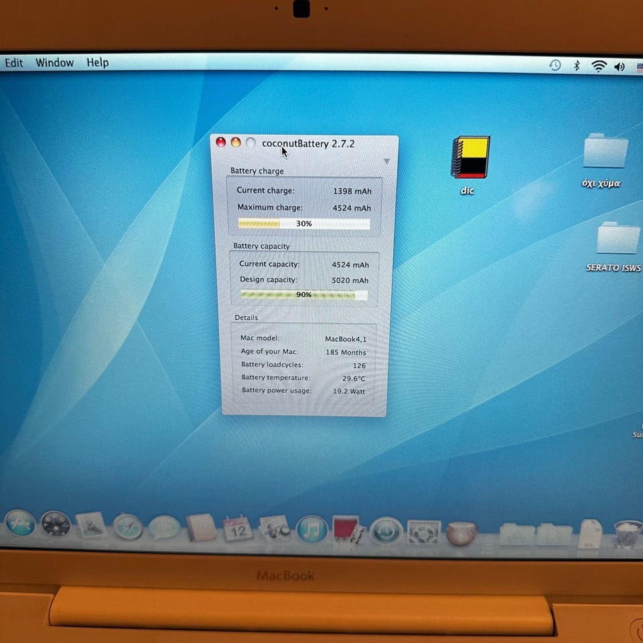Click the volume speaker menu bar icon

pyautogui.click(x=619, y=67)
